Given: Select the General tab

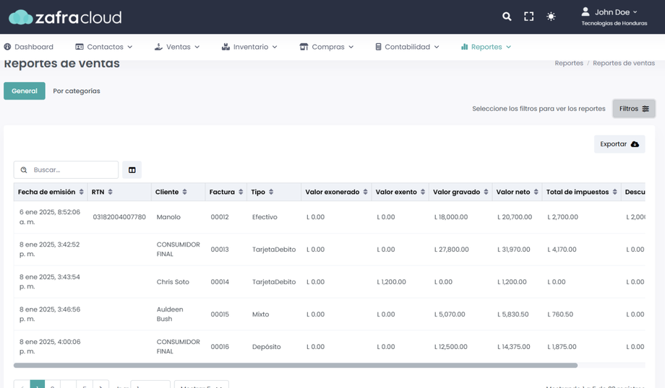Looking at the screenshot, I should (25, 91).
